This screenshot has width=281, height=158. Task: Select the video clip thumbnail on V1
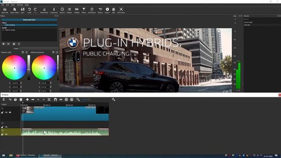[x=27, y=110]
